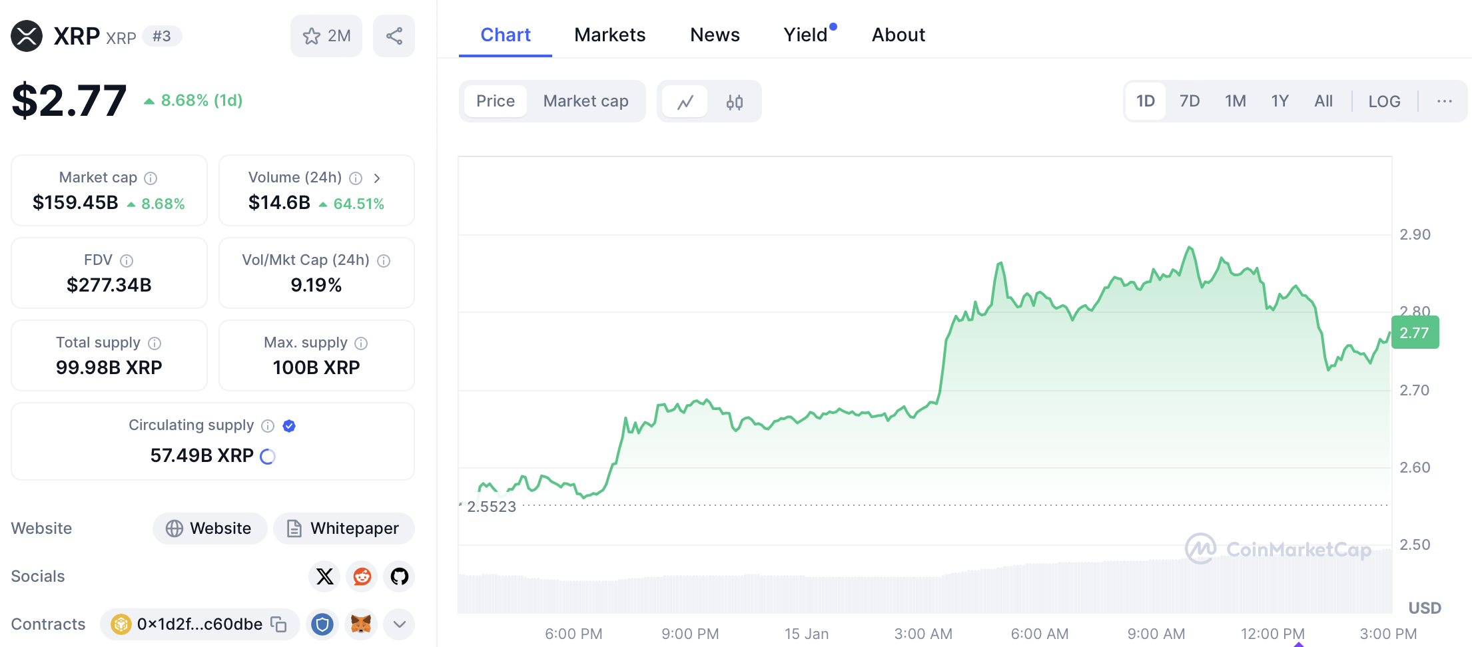Toggle LOG scale on chart

click(x=1384, y=101)
